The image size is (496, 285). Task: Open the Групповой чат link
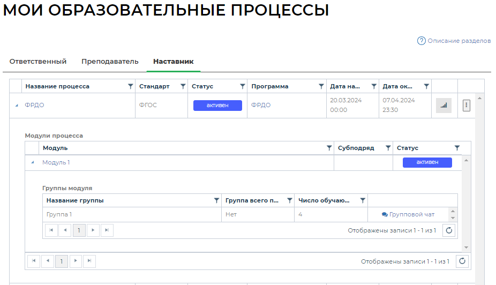[x=408, y=214]
